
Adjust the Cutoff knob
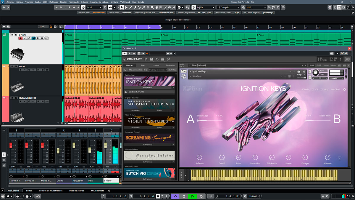point(222,157)
